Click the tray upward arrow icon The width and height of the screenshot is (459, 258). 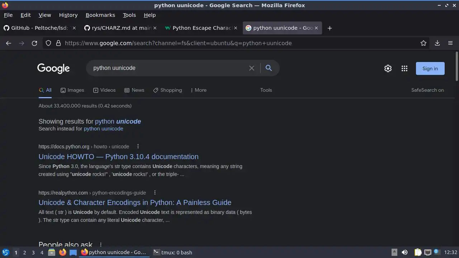click(x=394, y=252)
